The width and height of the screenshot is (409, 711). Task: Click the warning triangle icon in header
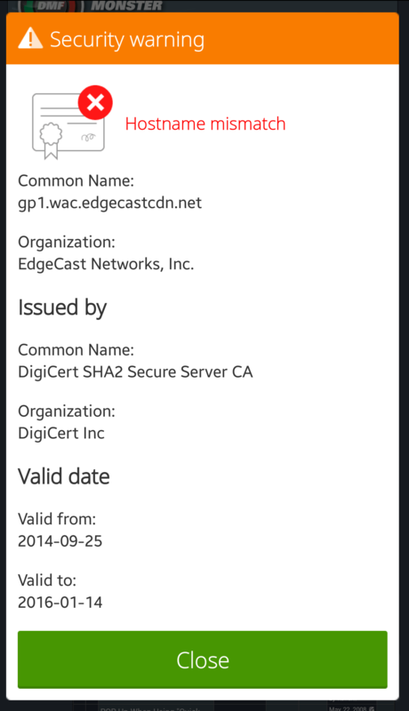[x=30, y=38]
